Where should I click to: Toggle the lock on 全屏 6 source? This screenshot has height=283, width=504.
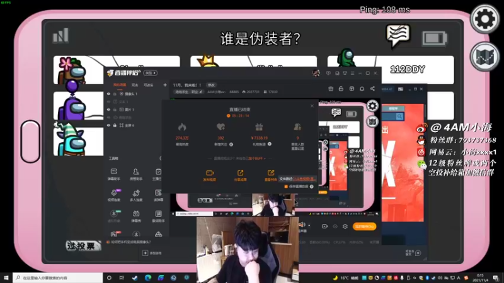coord(115,125)
